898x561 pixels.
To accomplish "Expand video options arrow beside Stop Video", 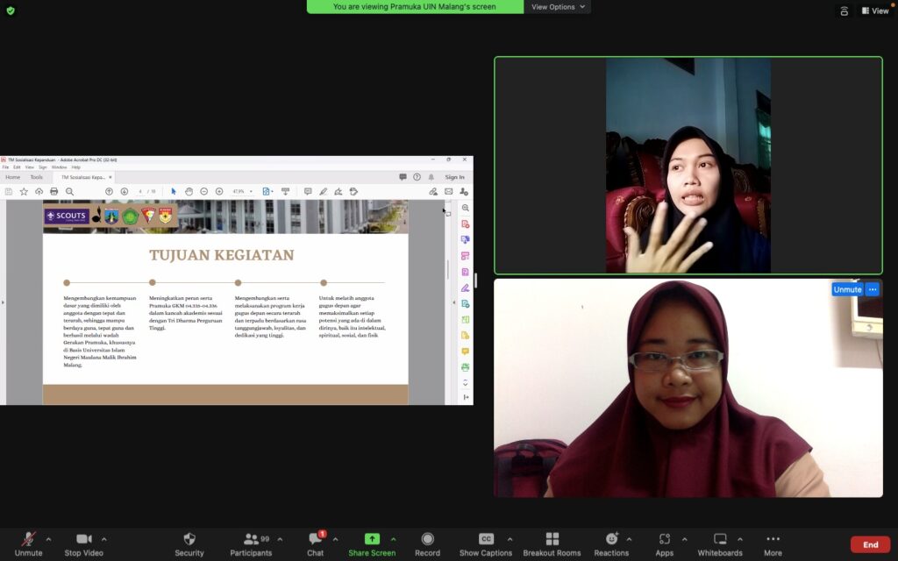I will click(x=104, y=538).
